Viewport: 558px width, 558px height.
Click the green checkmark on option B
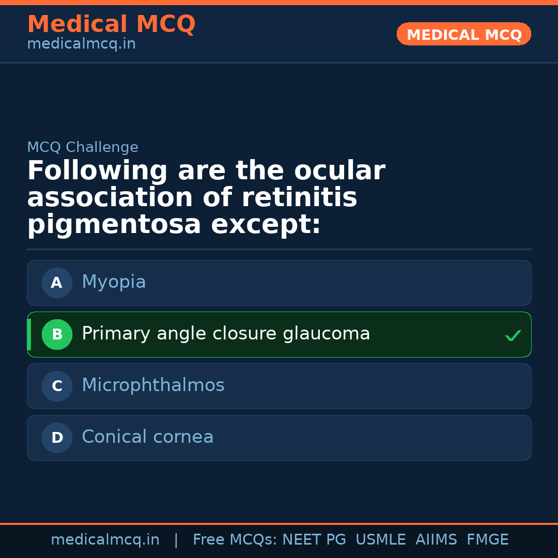point(513,335)
